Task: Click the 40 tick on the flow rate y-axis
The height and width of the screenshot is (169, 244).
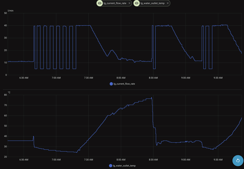Action: click(5, 26)
